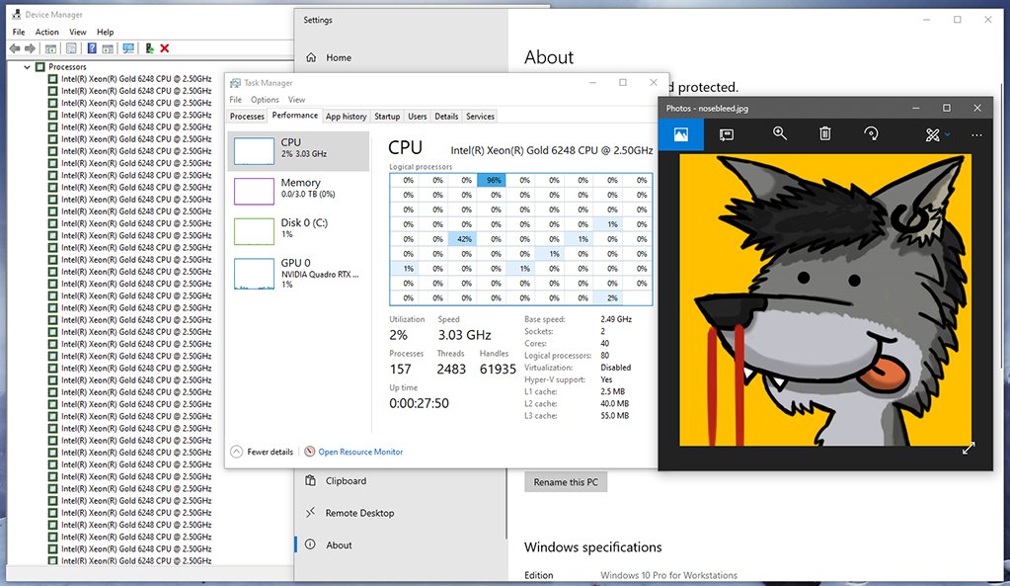Viewport: 1010px width, 586px height.
Task: Open the File menu in Device Manager
Action: click(x=19, y=32)
